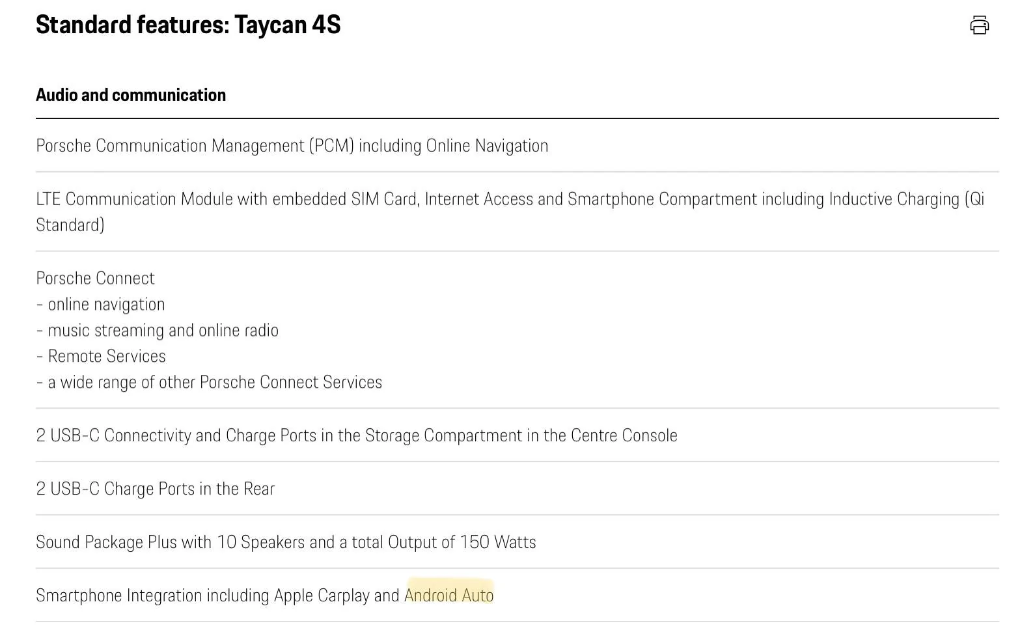Select the 'Audio and communication' section heading
The image size is (1035, 630).
click(x=131, y=95)
